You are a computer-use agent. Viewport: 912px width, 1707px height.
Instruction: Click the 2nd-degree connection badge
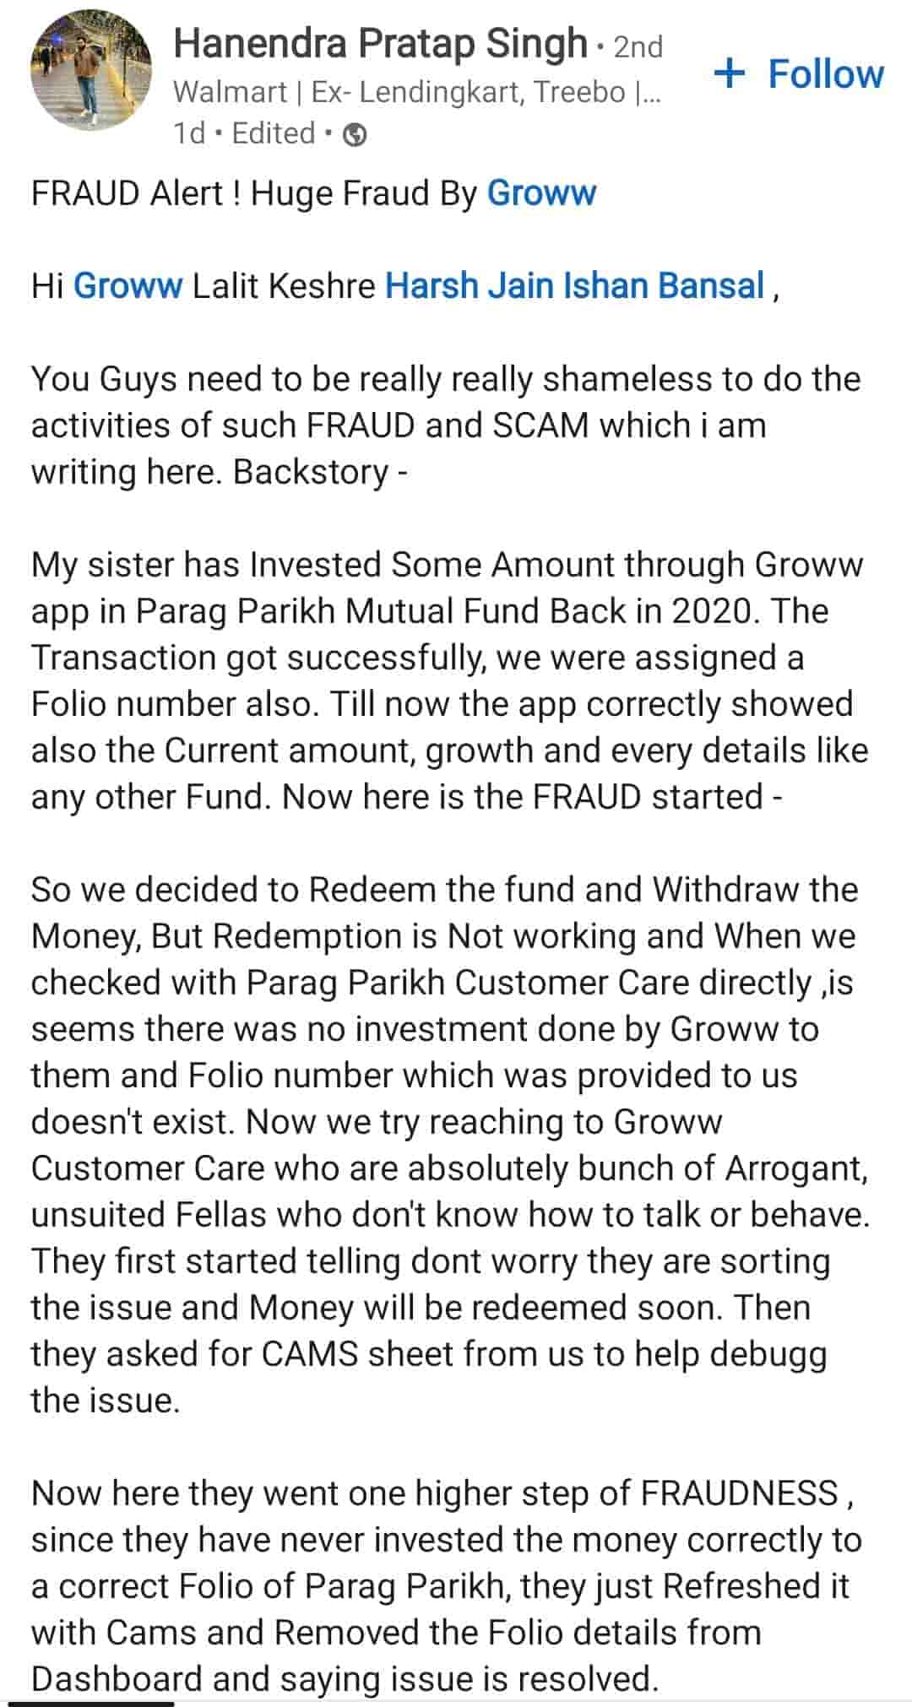(x=638, y=46)
